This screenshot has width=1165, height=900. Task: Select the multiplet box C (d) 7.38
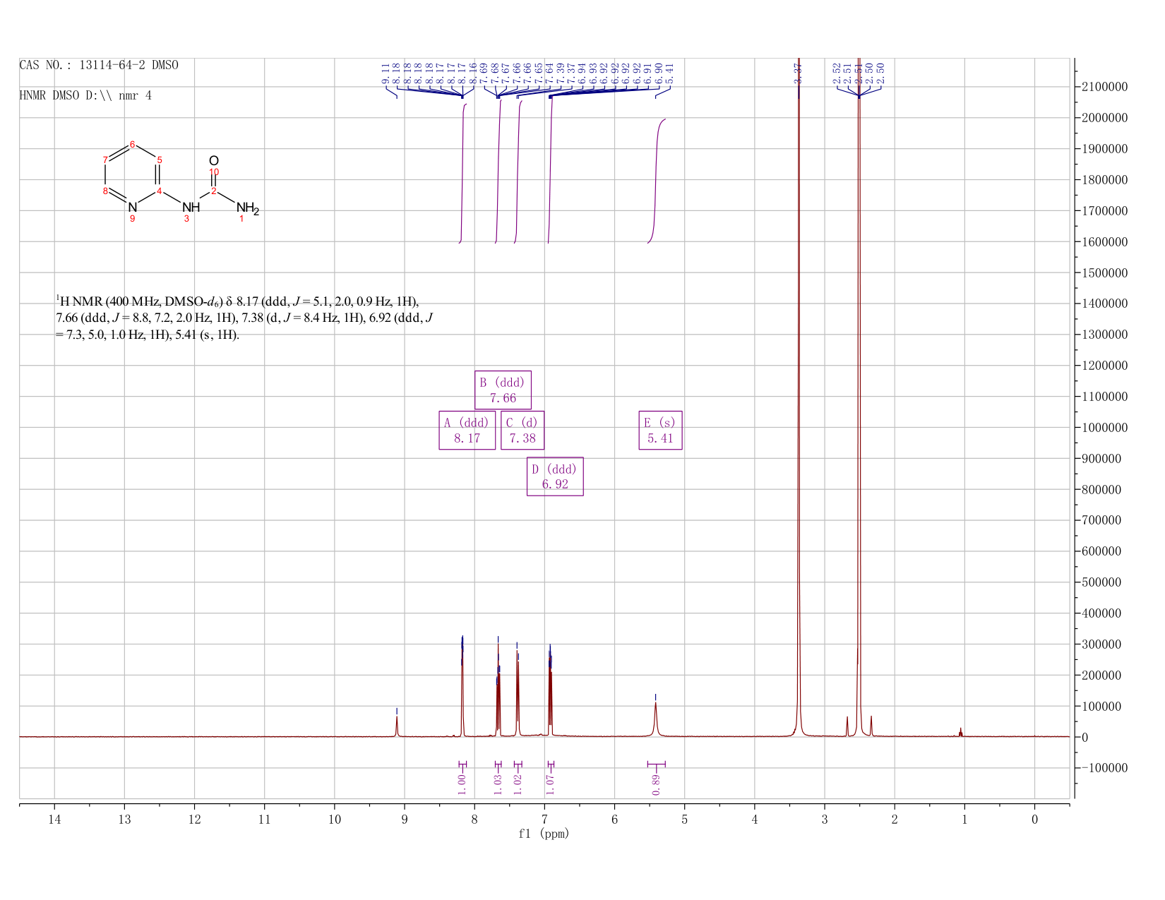(522, 430)
